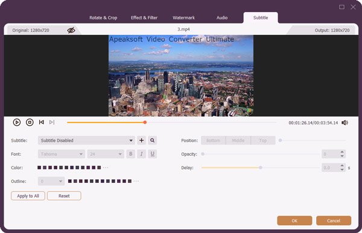Click the Apply to All button

(x=28, y=196)
